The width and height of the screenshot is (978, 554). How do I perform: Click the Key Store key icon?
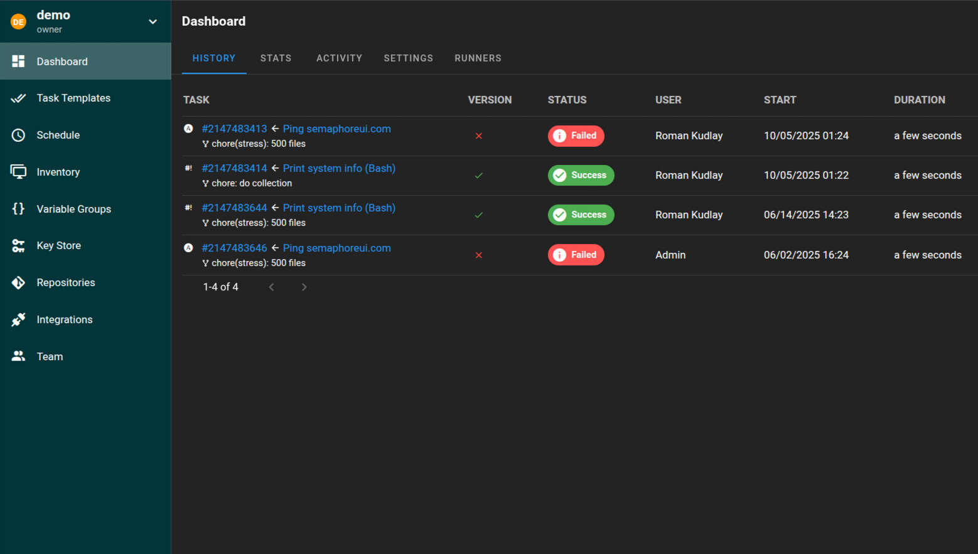[x=18, y=246]
